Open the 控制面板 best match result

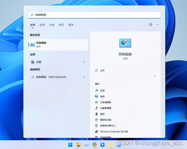pyautogui.click(x=58, y=45)
